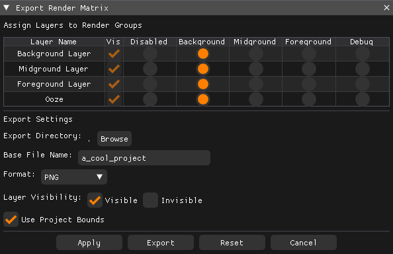Select Background group for Midground Layer

point(203,69)
